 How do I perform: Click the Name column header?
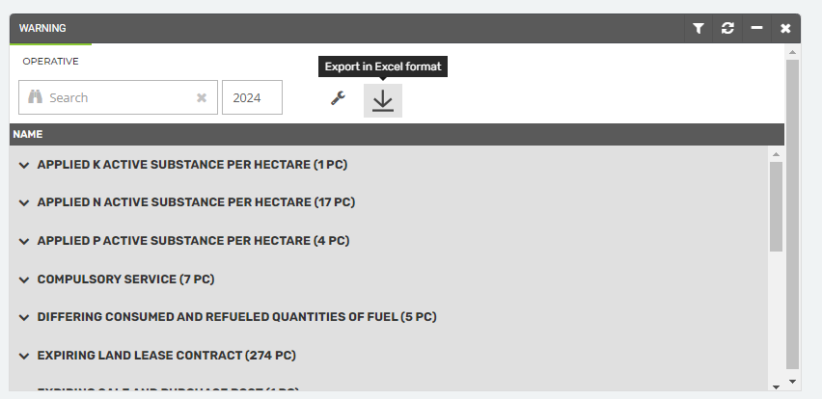coord(28,135)
